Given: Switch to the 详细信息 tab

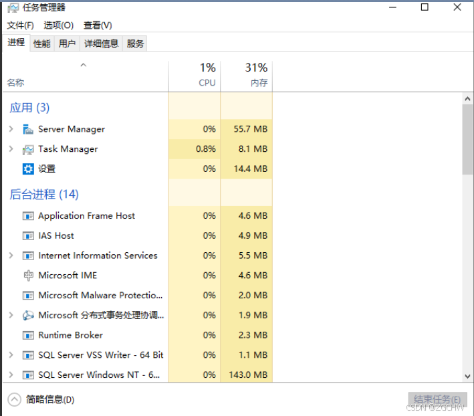Looking at the screenshot, I should pyautogui.click(x=101, y=44).
